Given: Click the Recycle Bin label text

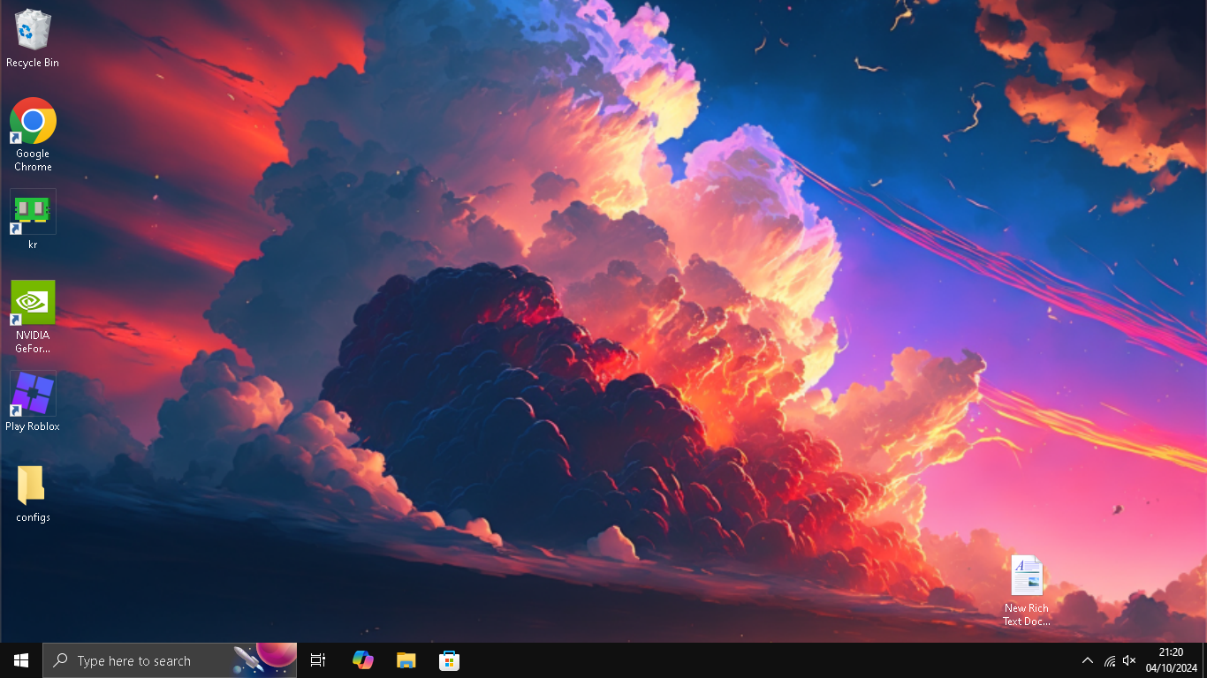Looking at the screenshot, I should (33, 63).
